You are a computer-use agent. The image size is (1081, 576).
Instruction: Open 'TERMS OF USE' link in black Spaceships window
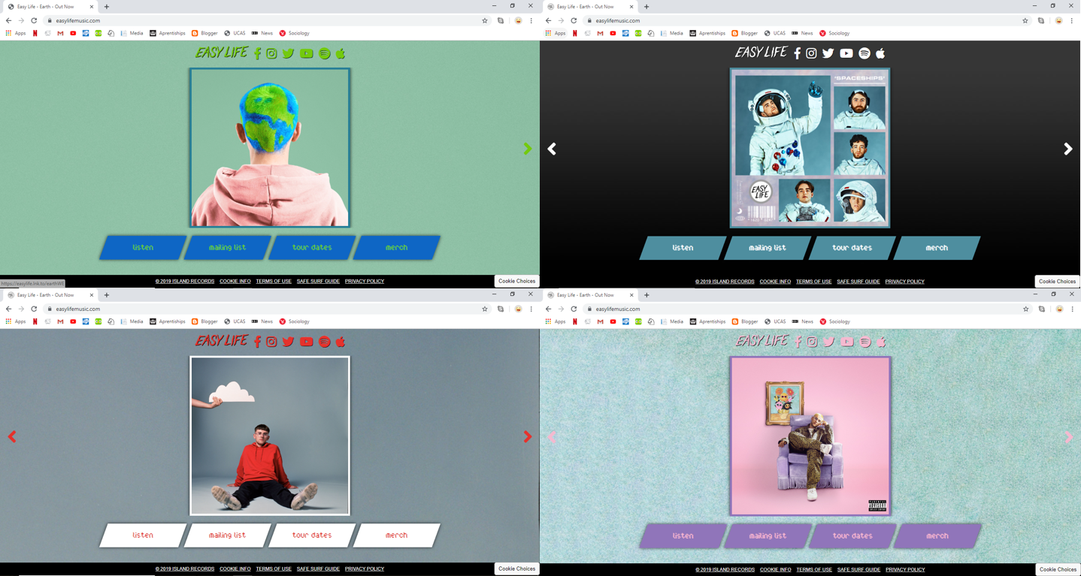coord(813,282)
